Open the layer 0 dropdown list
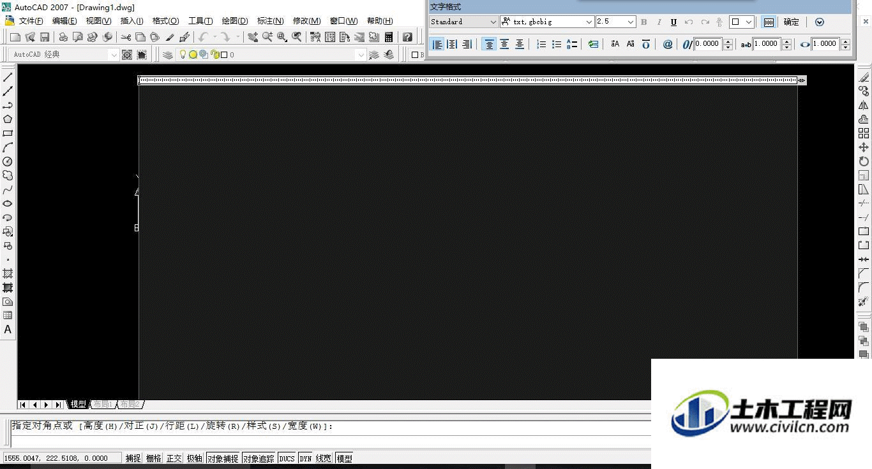The image size is (872, 469). click(x=361, y=55)
